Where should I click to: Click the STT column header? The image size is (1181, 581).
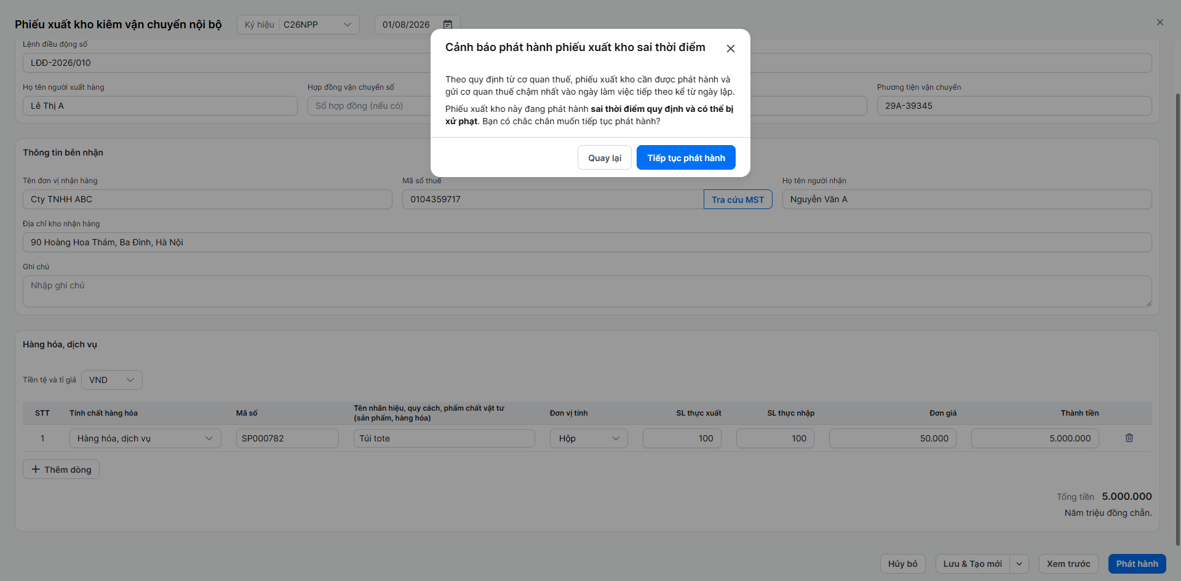click(x=42, y=413)
